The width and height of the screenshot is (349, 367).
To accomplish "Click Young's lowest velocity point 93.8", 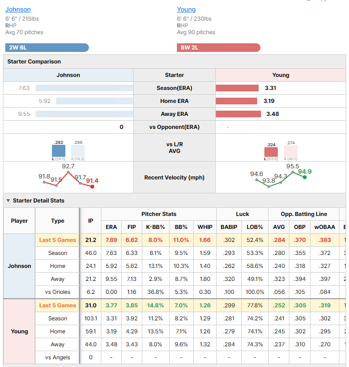I will tap(269, 187).
